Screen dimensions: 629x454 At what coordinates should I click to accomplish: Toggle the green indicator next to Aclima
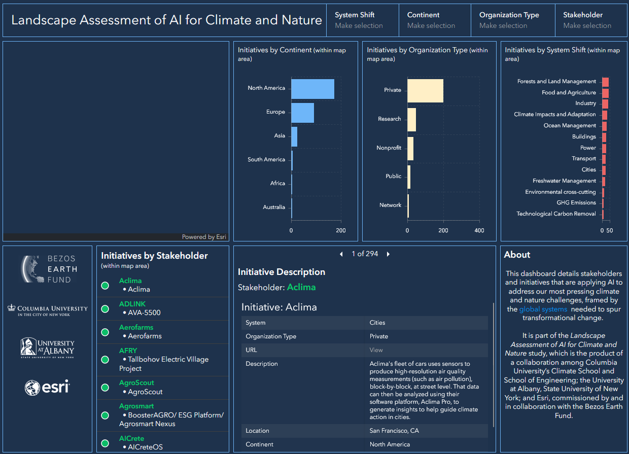point(104,286)
